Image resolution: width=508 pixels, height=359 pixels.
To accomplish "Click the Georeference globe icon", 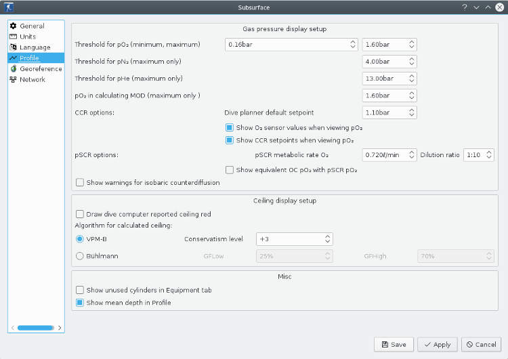I will pos(14,68).
